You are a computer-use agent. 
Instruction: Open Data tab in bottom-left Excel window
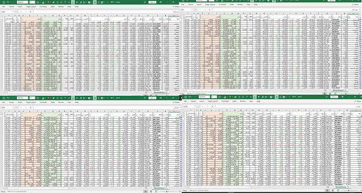click(x=53, y=102)
